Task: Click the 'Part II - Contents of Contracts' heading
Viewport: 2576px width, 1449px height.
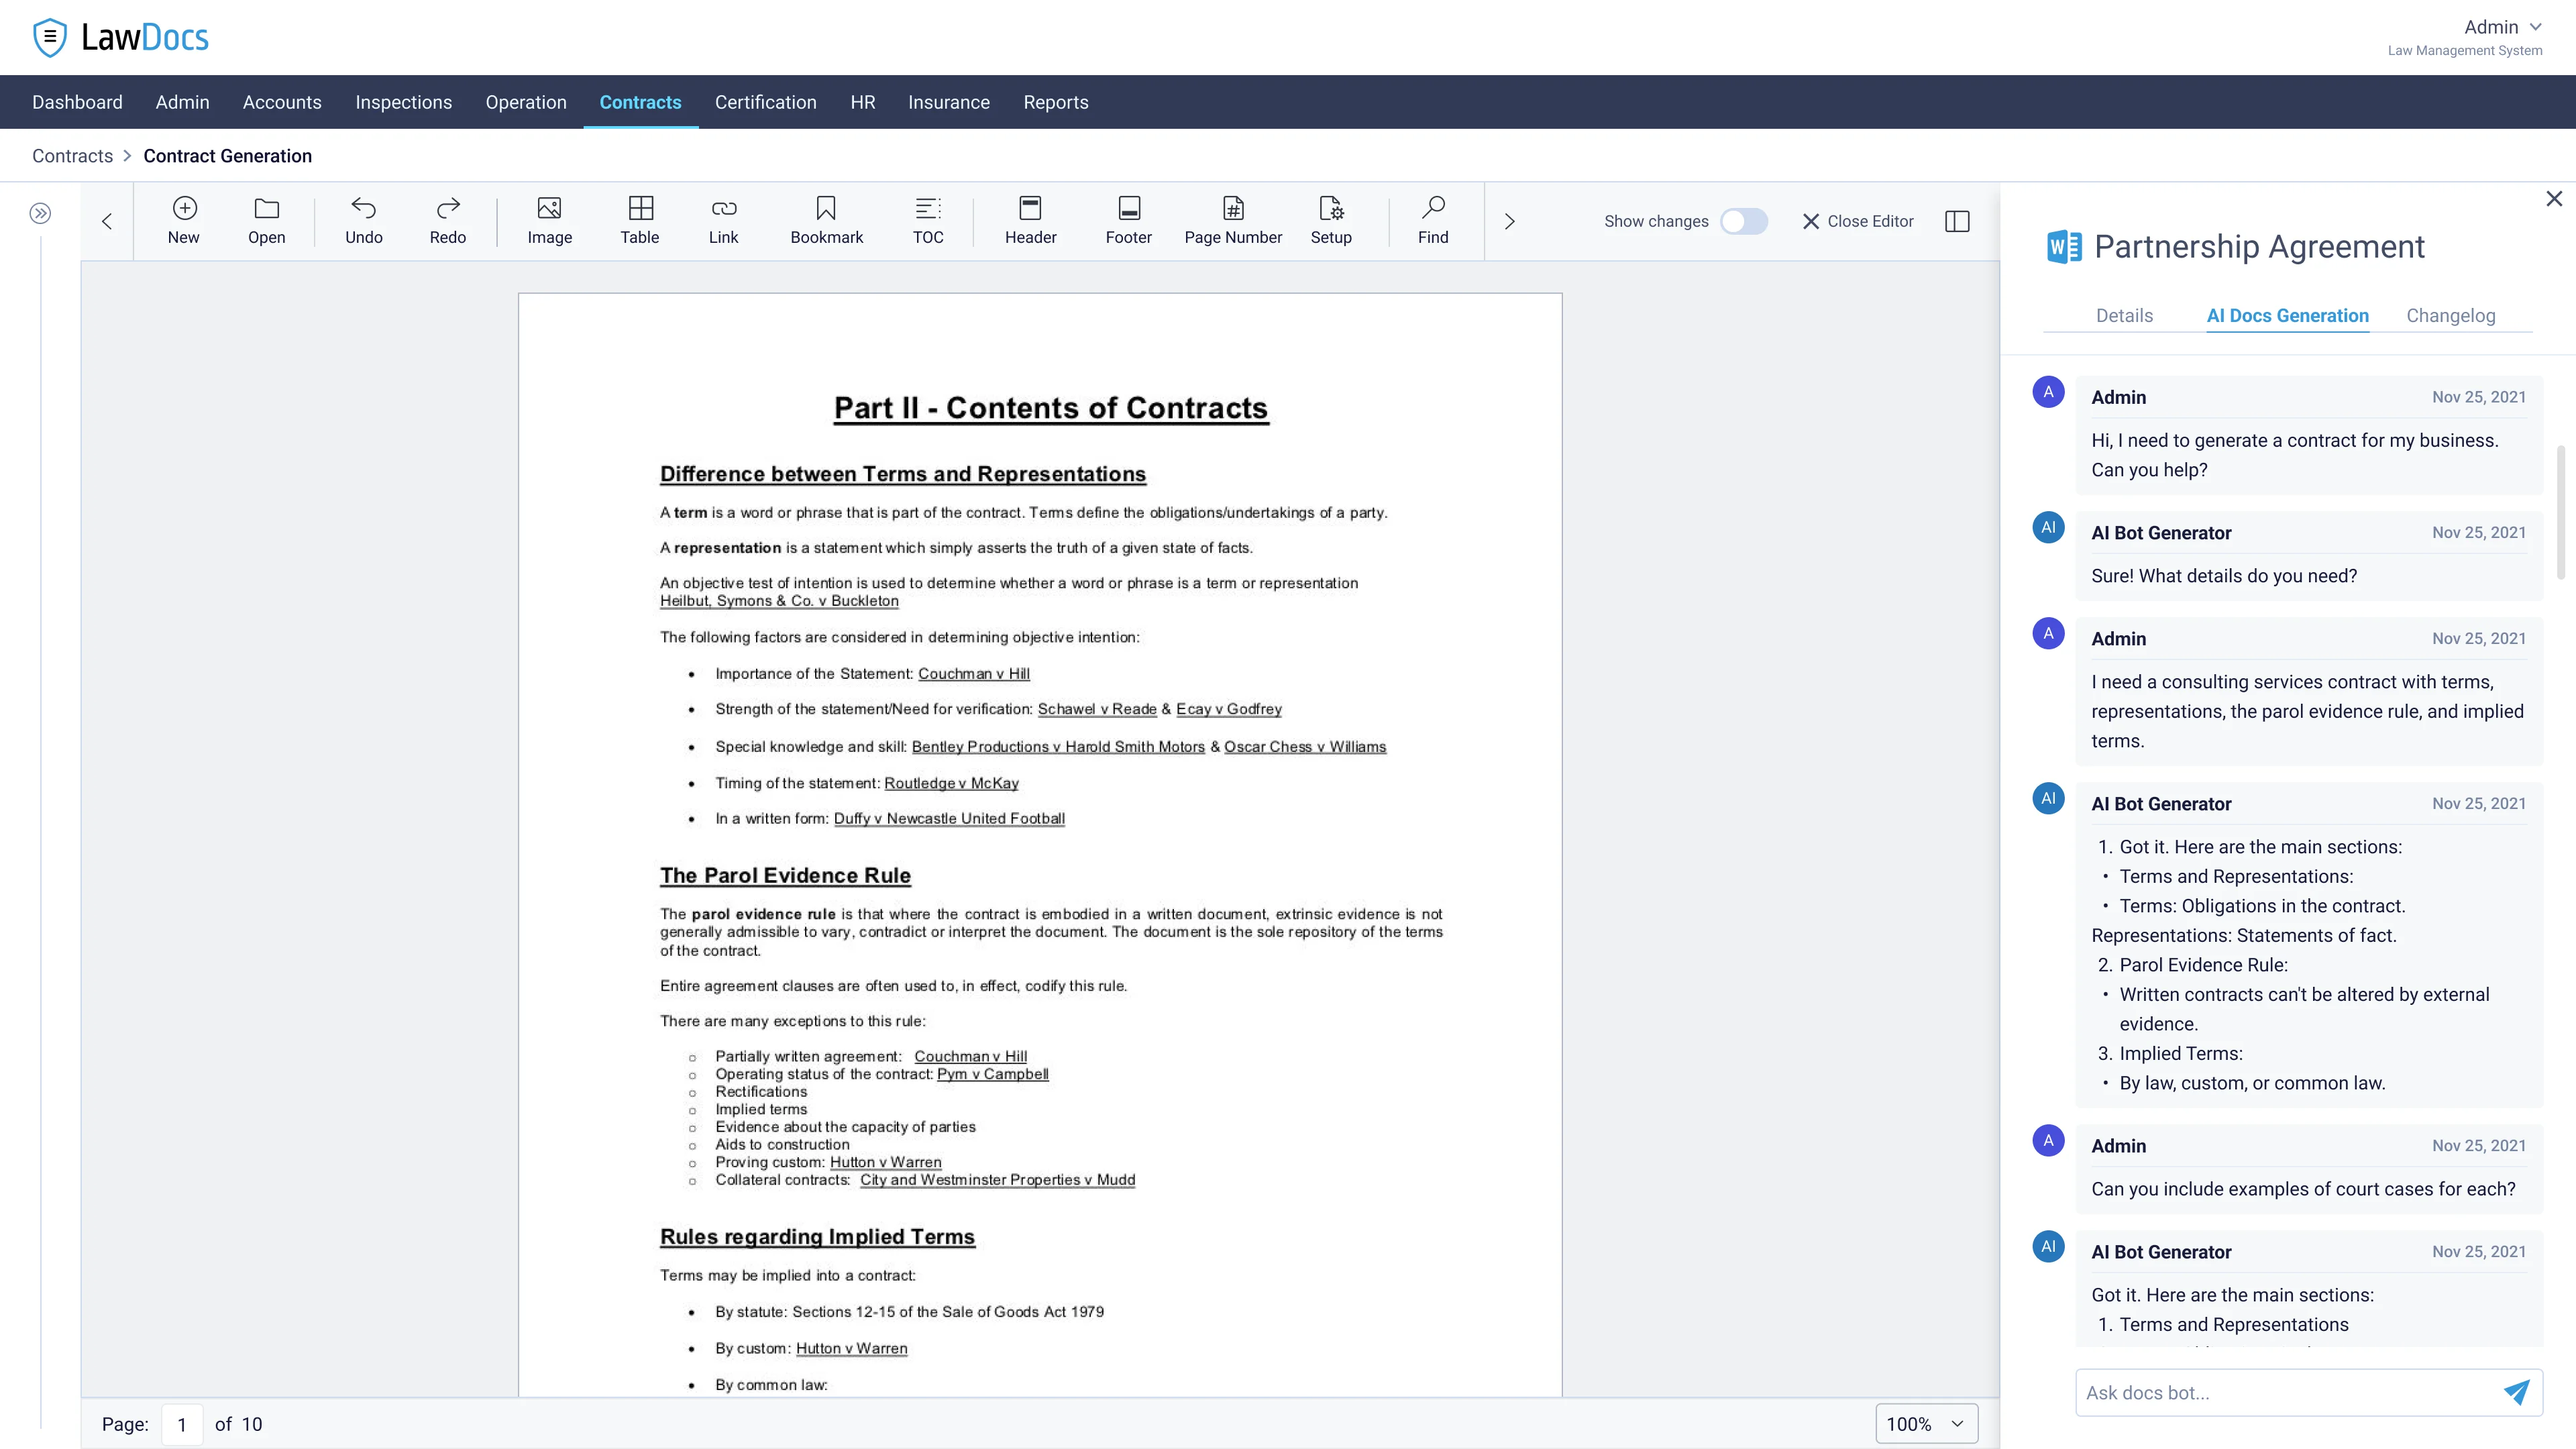Action: [x=1051, y=408]
